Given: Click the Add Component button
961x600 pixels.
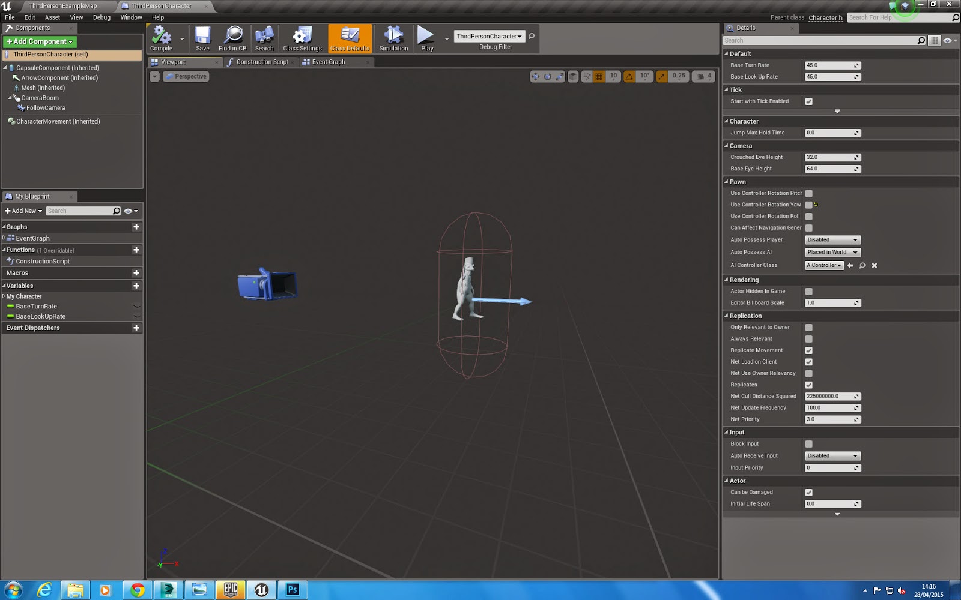Looking at the screenshot, I should point(40,41).
